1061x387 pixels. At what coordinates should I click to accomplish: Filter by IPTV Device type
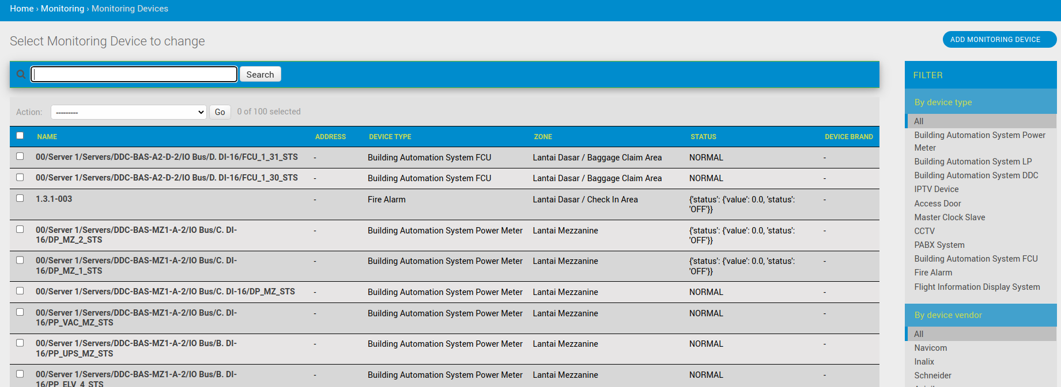[x=937, y=189]
